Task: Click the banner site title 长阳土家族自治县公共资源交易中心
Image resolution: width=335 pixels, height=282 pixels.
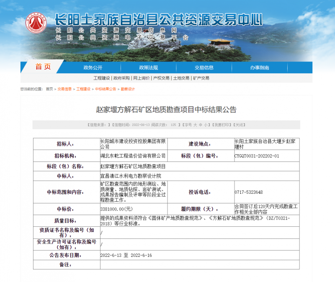Action: click(x=159, y=20)
